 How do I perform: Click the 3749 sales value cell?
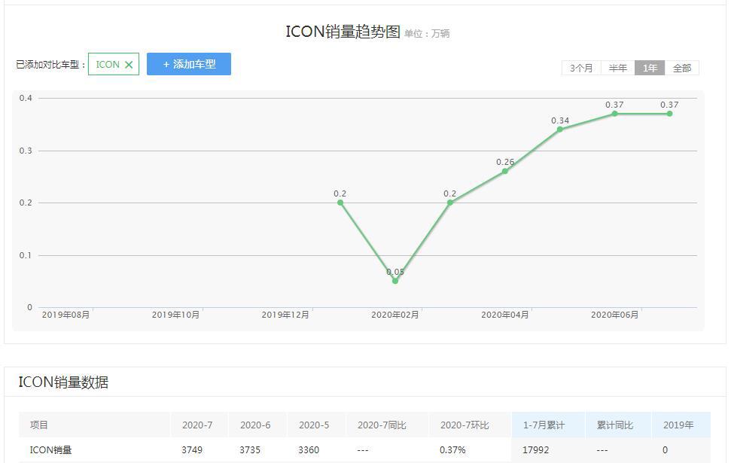[x=192, y=450]
